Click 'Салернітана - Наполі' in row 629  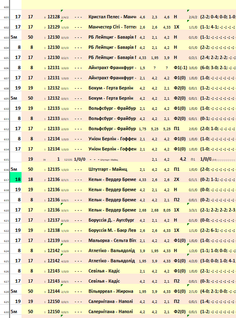tap(111, 301)
